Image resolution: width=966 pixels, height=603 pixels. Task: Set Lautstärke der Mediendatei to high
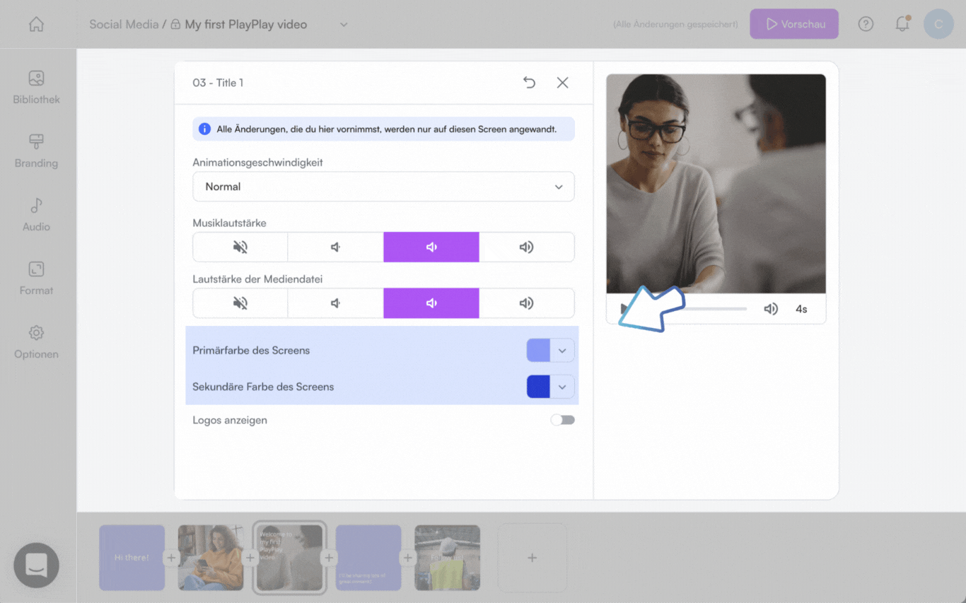(x=527, y=303)
